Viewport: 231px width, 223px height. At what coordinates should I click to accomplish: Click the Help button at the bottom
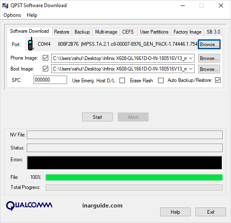tap(175, 212)
